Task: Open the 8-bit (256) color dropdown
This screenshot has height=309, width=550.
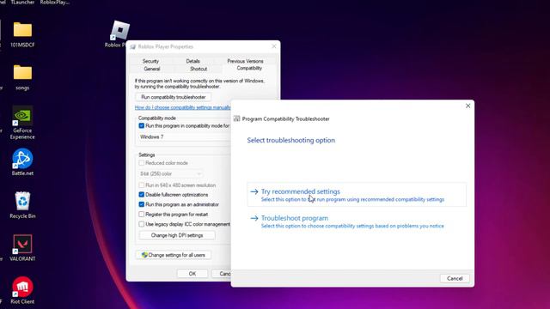Action: coord(170,173)
